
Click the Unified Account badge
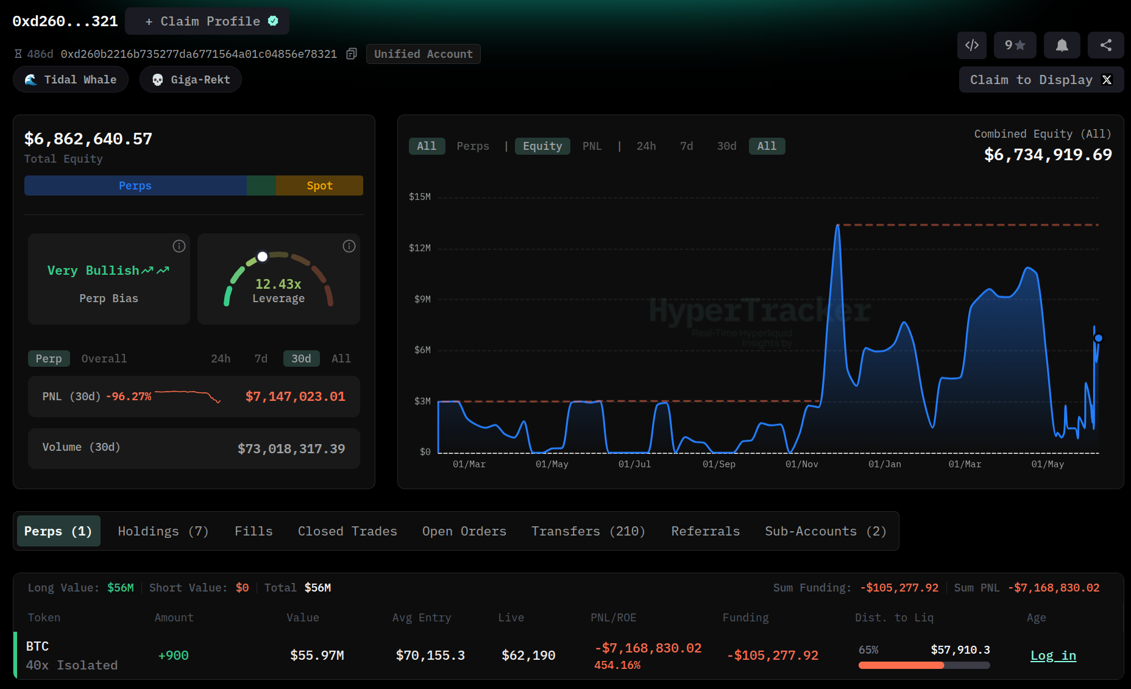[423, 54]
